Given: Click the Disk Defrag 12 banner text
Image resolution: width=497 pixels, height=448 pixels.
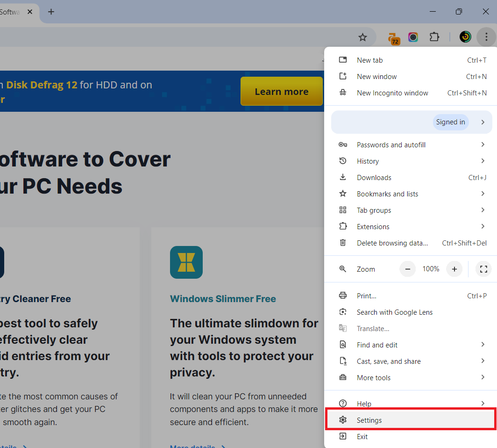Looking at the screenshot, I should (42, 85).
